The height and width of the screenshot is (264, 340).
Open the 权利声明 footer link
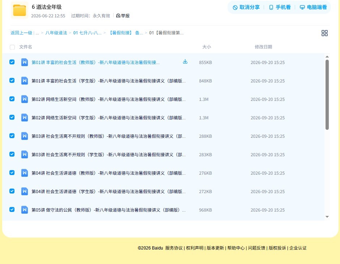(195, 248)
